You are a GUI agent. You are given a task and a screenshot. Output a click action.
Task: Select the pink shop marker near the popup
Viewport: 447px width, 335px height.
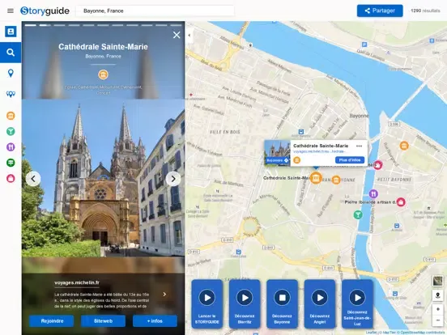point(377,165)
